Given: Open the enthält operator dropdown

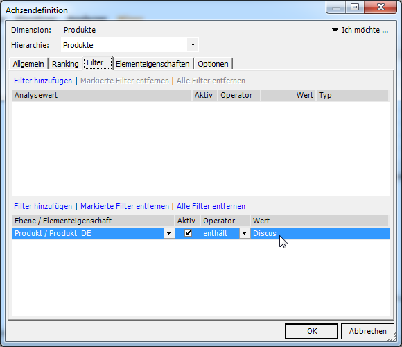Looking at the screenshot, I should point(245,233).
